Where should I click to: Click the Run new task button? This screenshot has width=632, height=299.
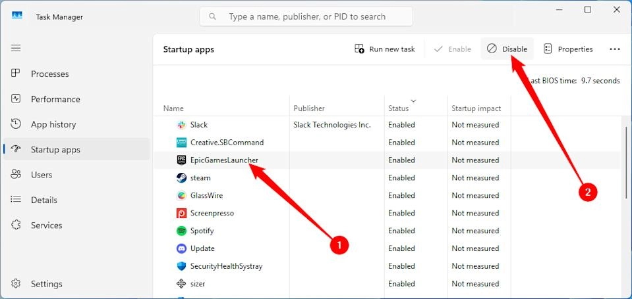tap(384, 49)
